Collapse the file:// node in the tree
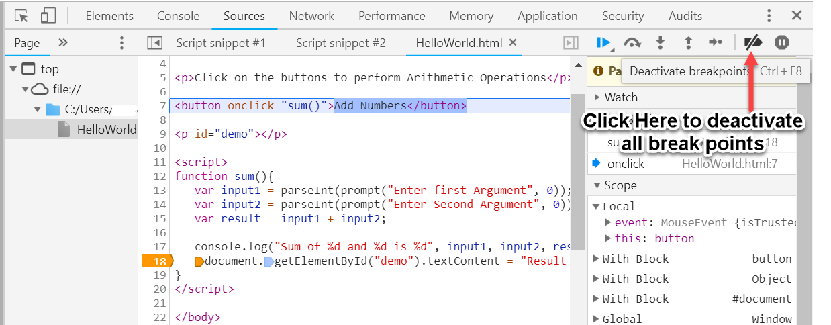This screenshot has width=831, height=325. (x=25, y=89)
